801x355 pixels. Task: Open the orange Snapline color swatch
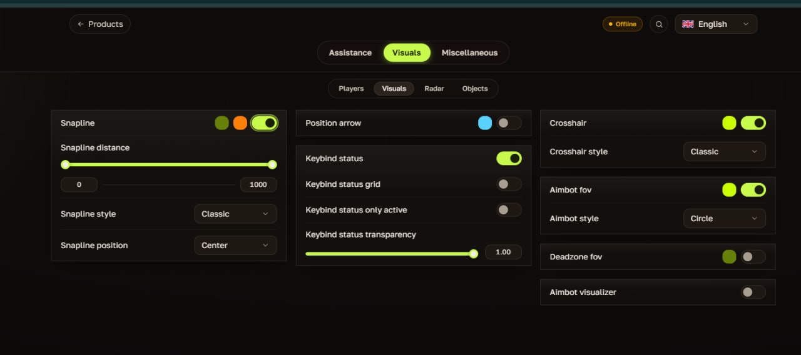240,123
